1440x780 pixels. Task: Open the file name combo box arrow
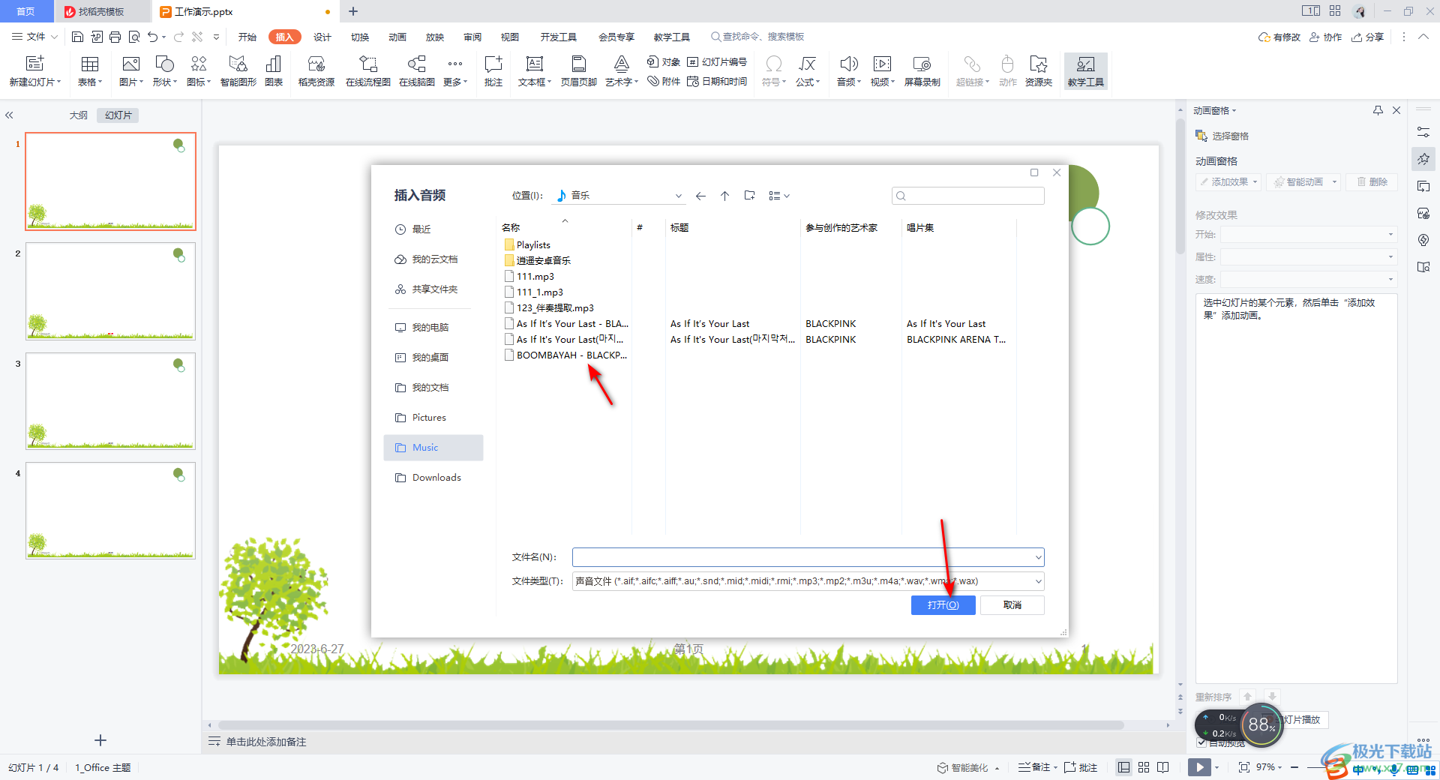click(1038, 557)
